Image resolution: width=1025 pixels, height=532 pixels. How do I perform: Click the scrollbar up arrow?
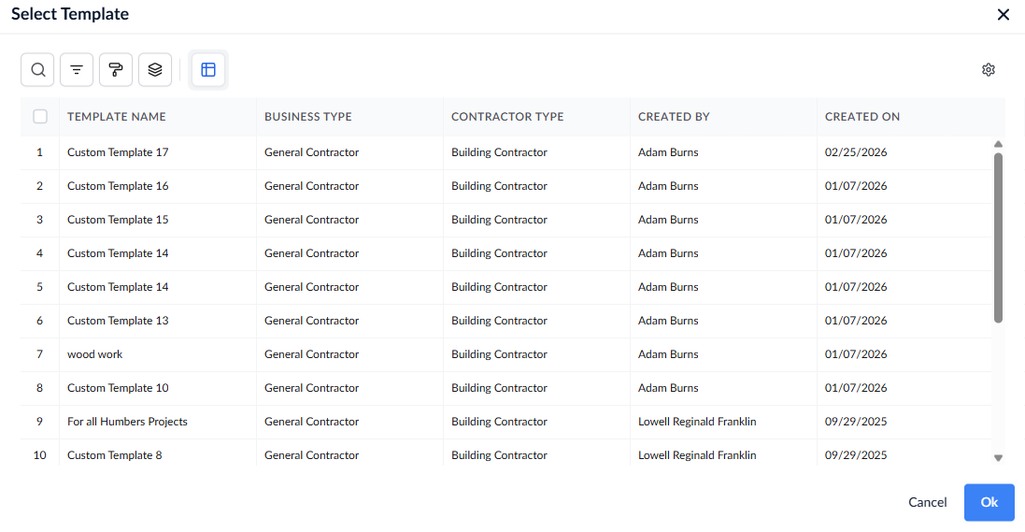[x=998, y=144]
